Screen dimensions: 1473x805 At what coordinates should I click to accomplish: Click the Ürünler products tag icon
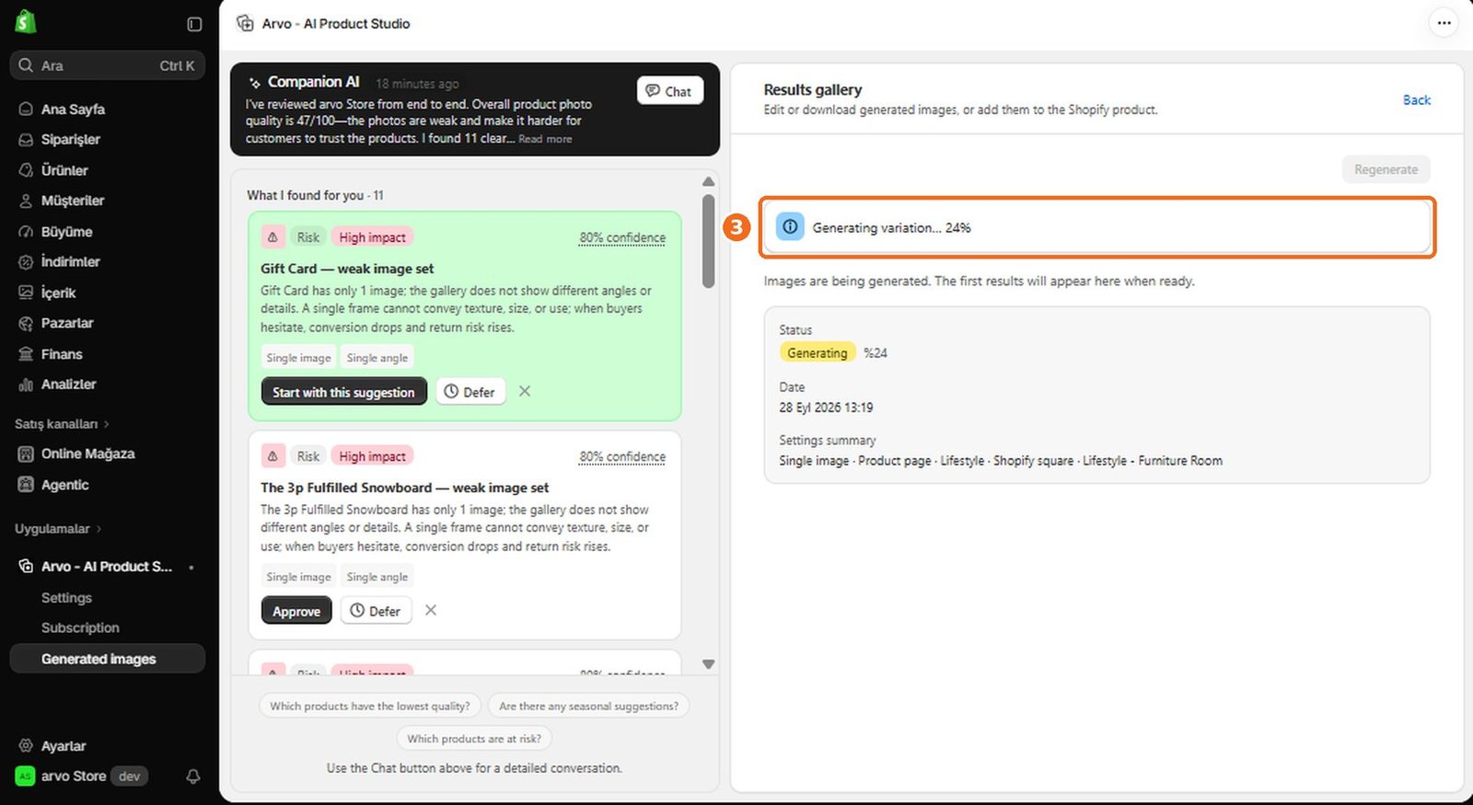coord(26,170)
